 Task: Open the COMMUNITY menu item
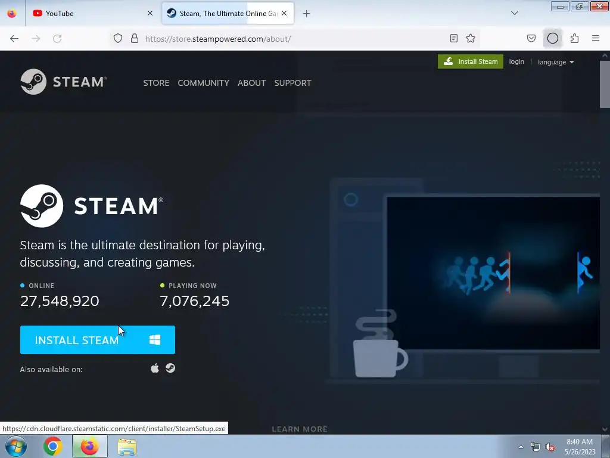(204, 83)
